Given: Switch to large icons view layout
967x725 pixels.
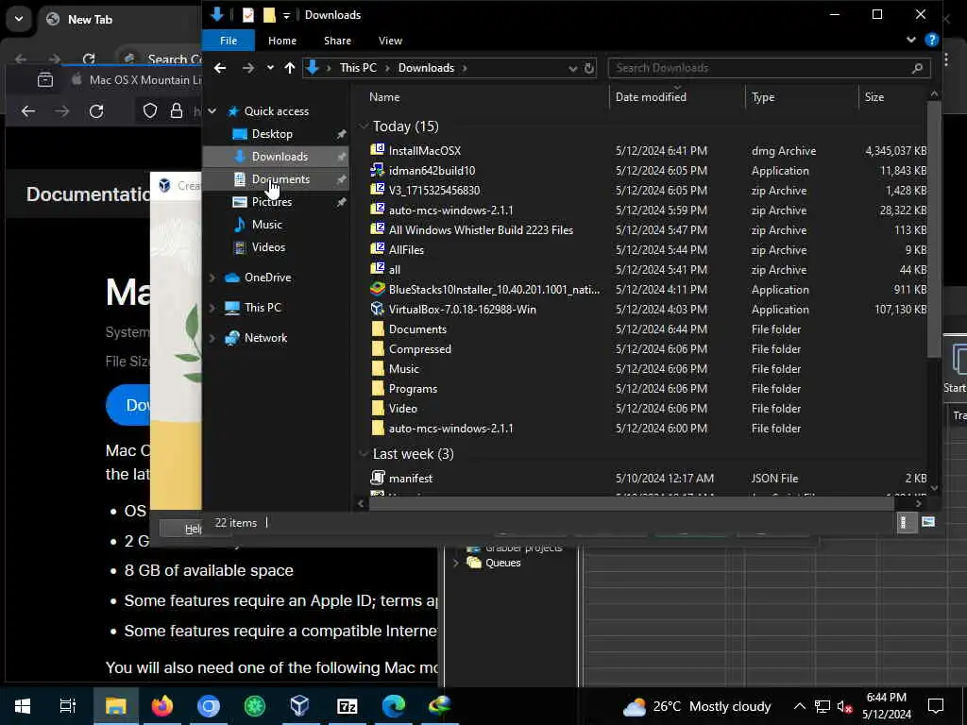Looking at the screenshot, I should pyautogui.click(x=928, y=523).
